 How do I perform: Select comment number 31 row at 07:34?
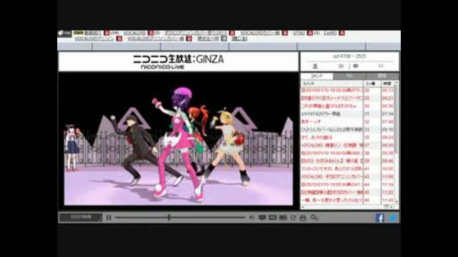[348, 114]
